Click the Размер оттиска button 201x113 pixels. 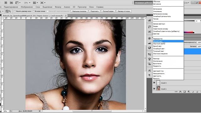point(124,11)
